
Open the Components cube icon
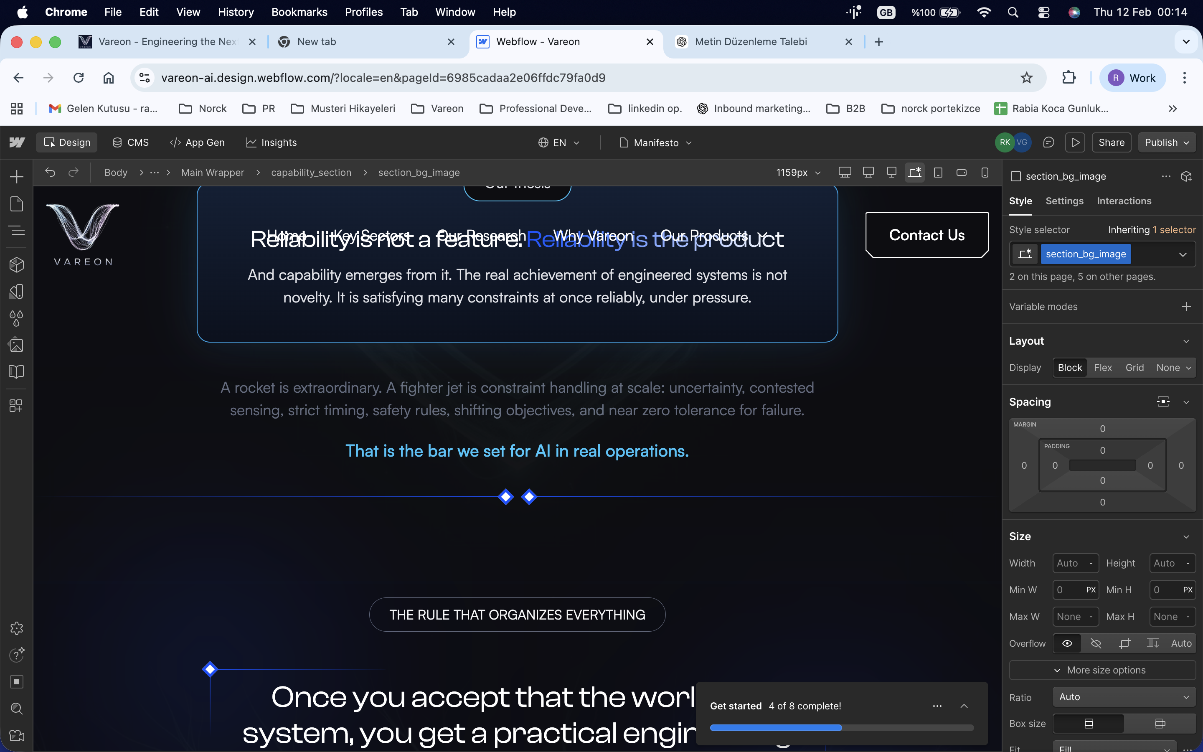point(16,264)
